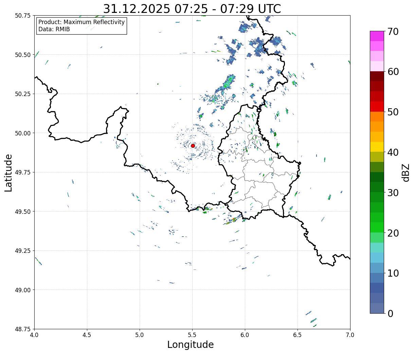
Task: Click the latitude tick label 50.75
Action: coord(23,16)
